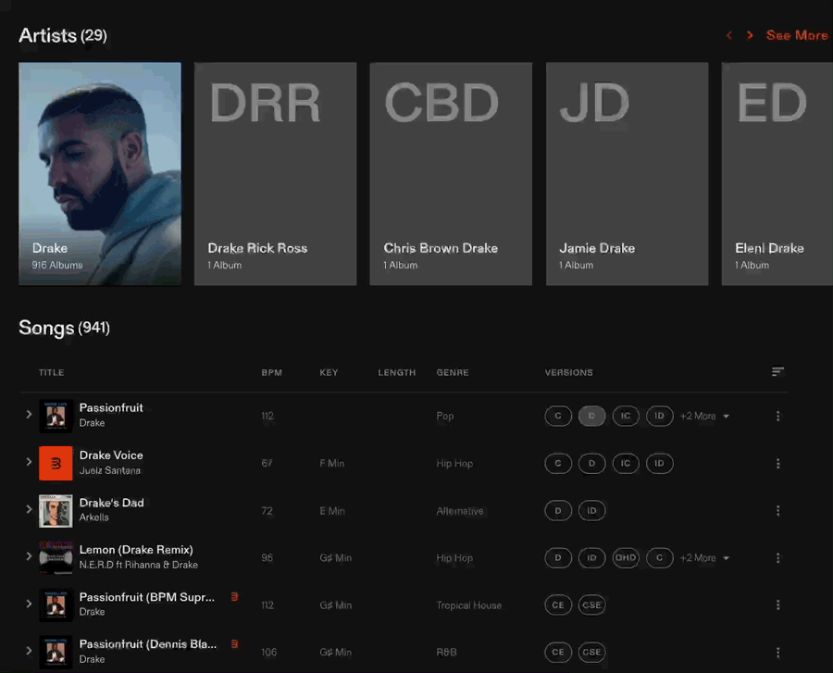Click Drake's Dad album artwork thumbnail
The width and height of the screenshot is (833, 673).
point(56,510)
